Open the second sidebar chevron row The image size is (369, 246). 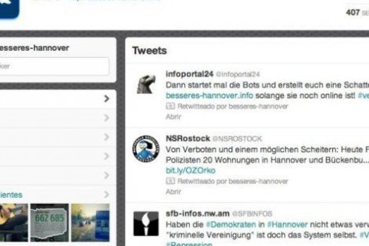click(106, 118)
